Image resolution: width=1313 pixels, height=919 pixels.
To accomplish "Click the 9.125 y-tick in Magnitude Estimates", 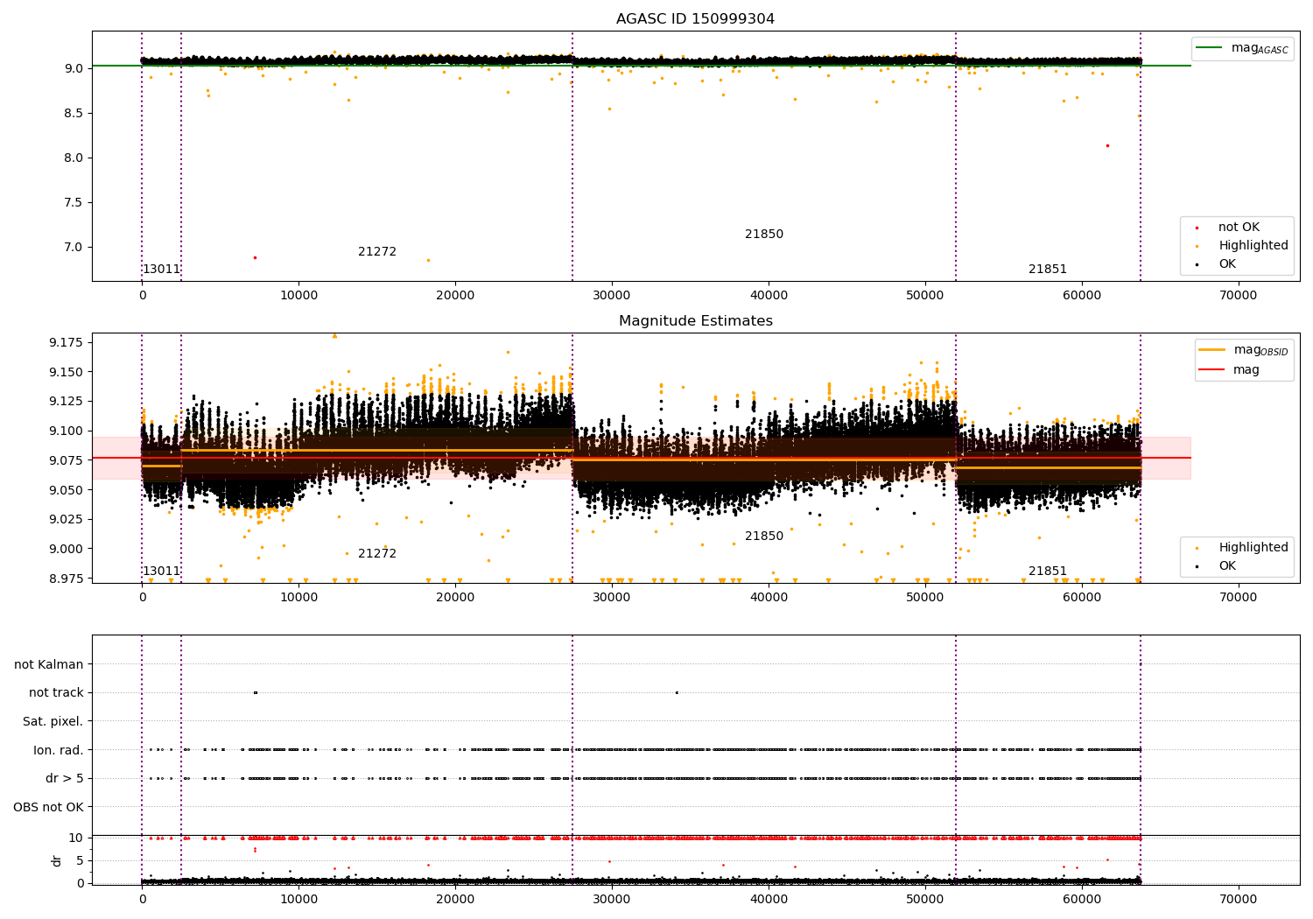I will 67,402.
